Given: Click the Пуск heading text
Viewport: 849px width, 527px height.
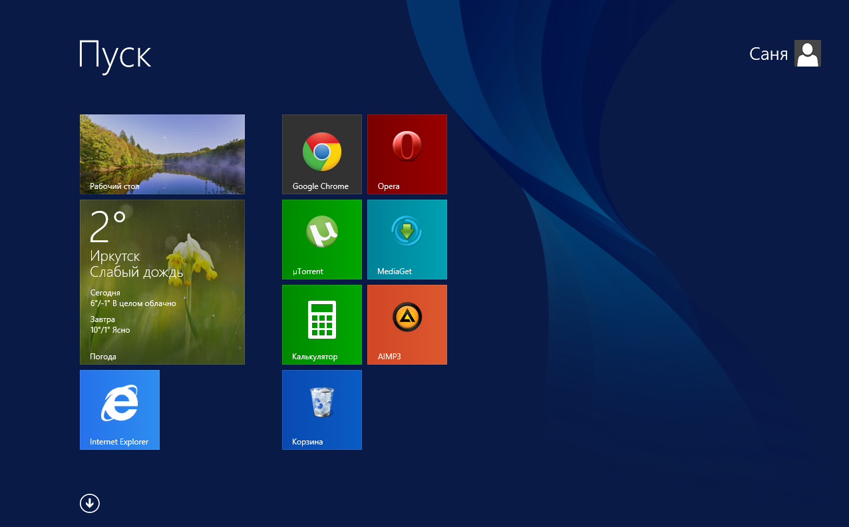Looking at the screenshot, I should 115,55.
